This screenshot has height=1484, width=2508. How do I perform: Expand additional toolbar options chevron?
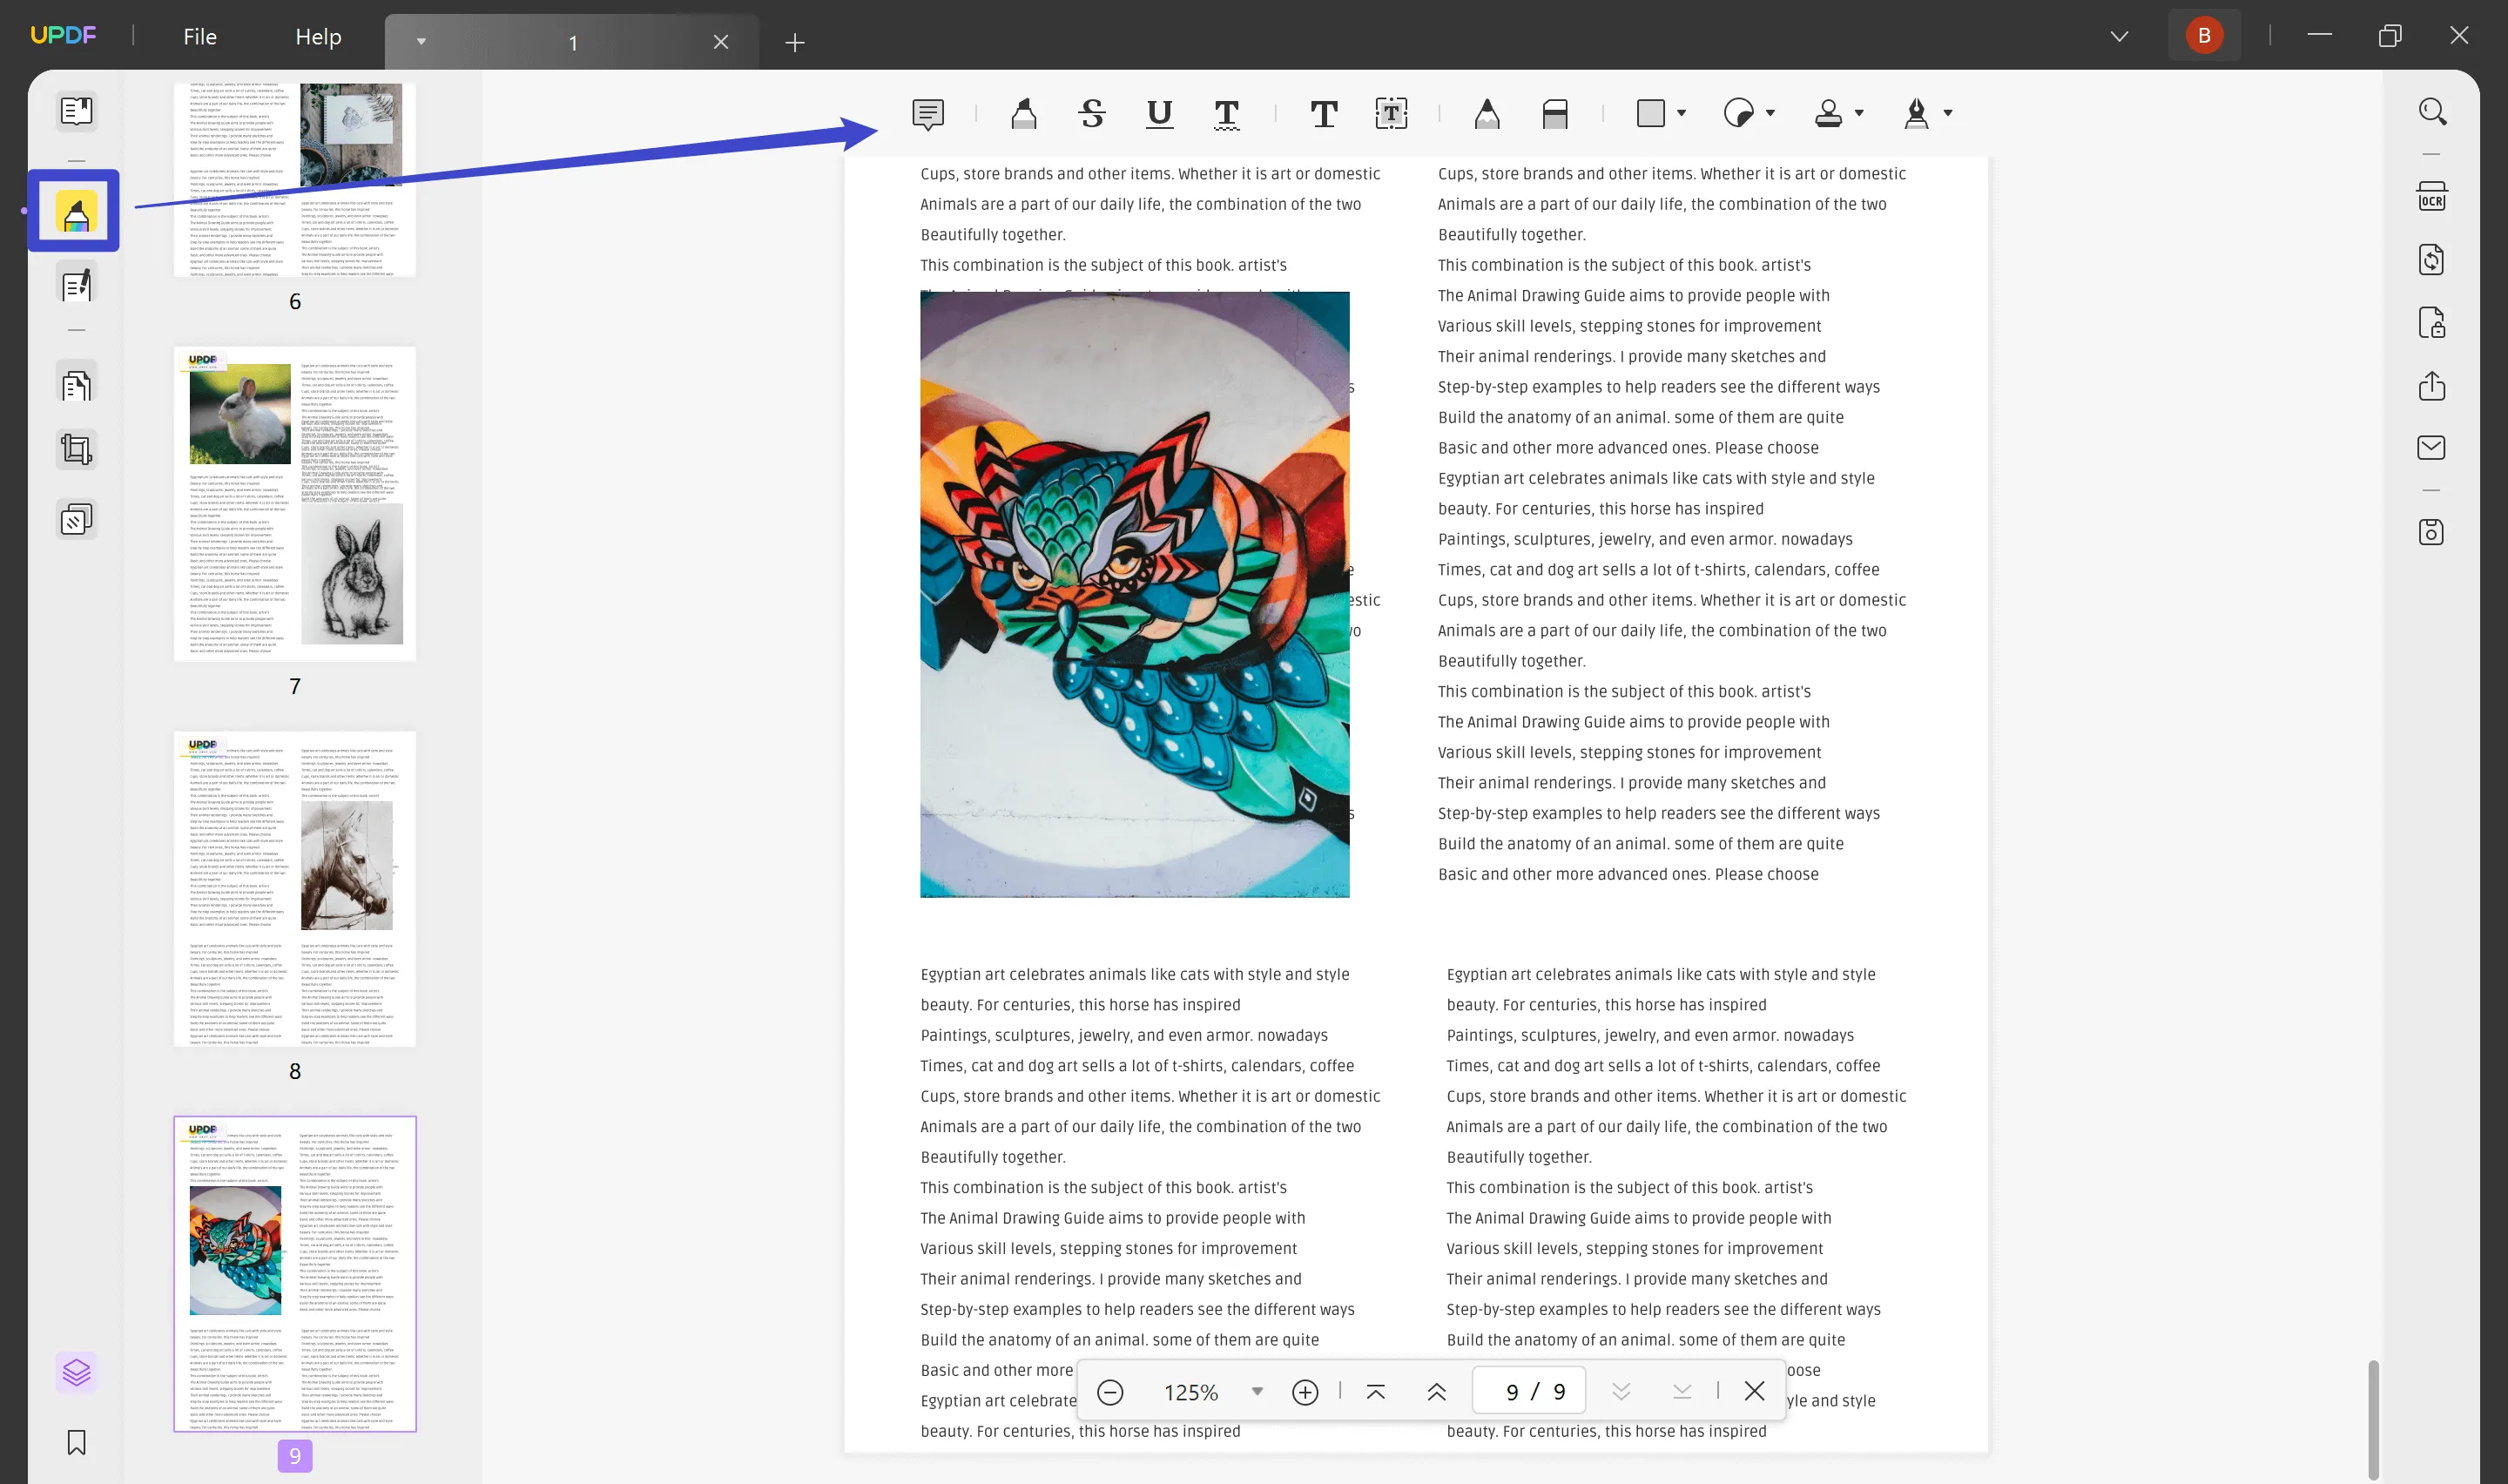(x=2120, y=36)
